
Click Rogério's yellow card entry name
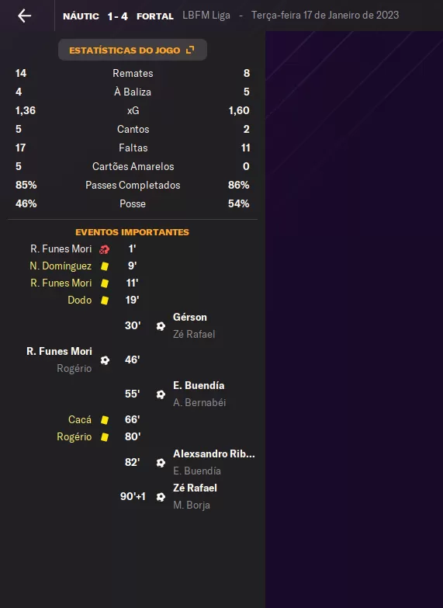(74, 436)
